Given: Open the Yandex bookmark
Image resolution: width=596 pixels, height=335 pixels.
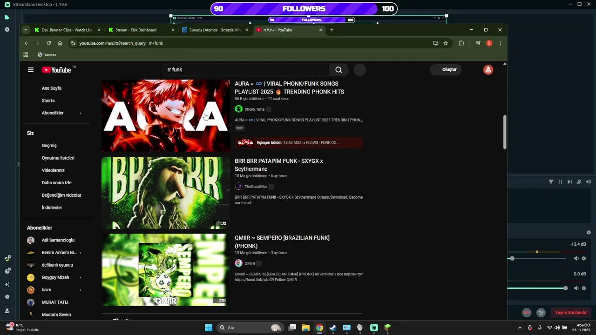Looking at the screenshot, I should (47, 54).
